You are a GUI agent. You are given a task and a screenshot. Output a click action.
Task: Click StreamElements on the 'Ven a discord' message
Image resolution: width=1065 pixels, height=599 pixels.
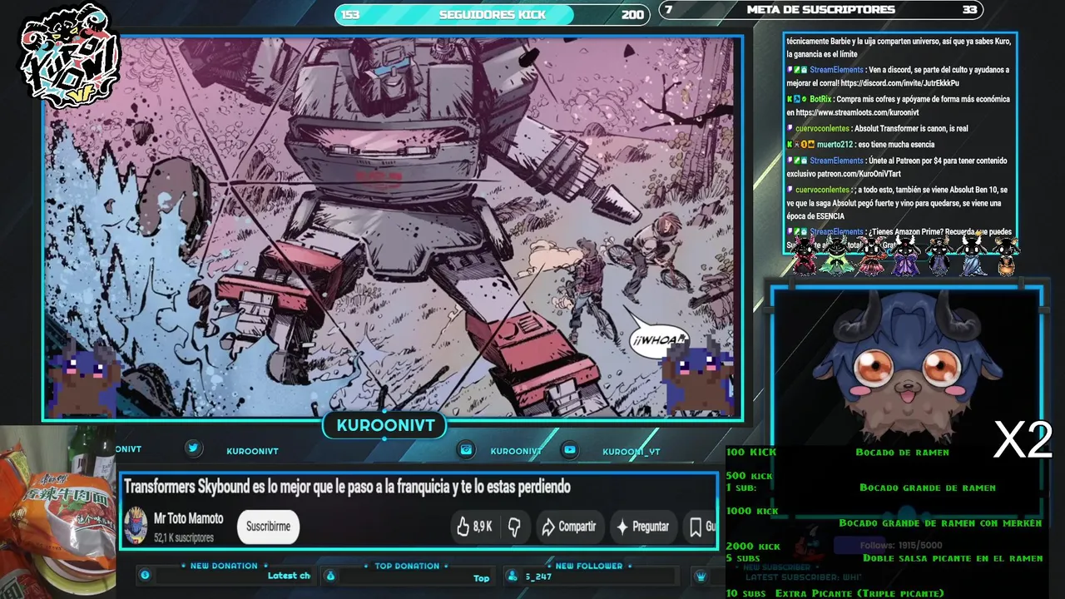pos(836,70)
